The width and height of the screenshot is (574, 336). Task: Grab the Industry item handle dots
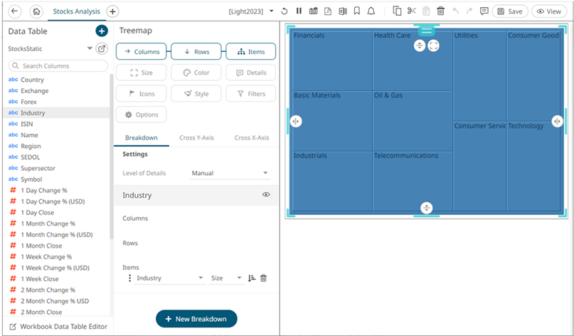point(129,278)
